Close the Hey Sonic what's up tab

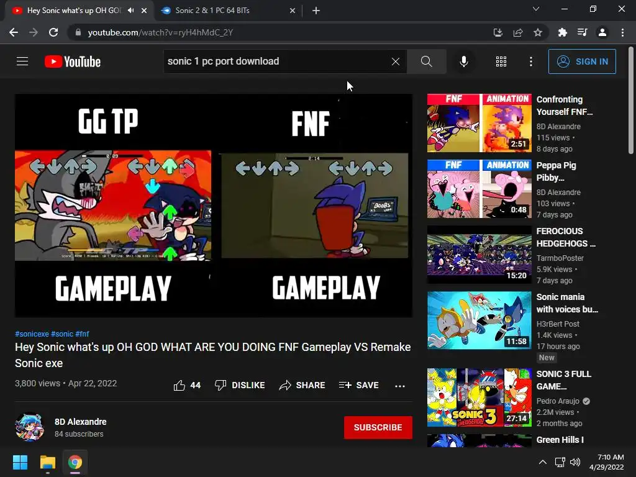pyautogui.click(x=144, y=11)
